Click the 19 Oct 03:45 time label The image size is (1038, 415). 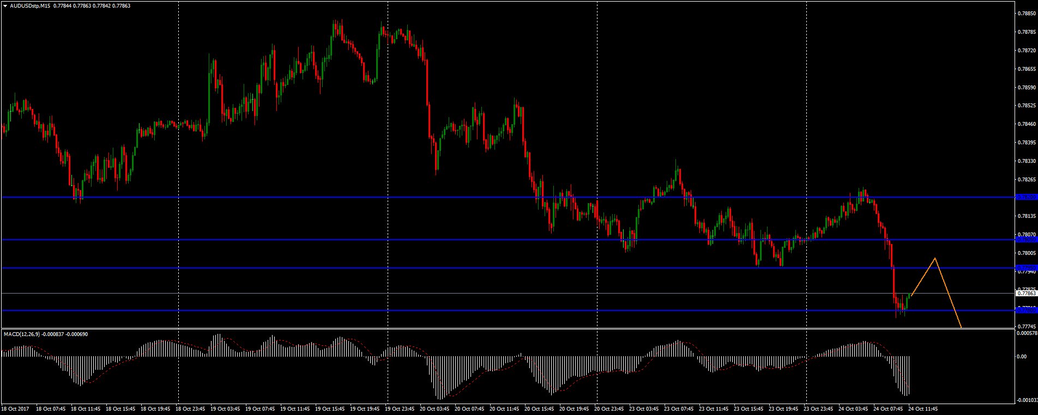pos(225,408)
